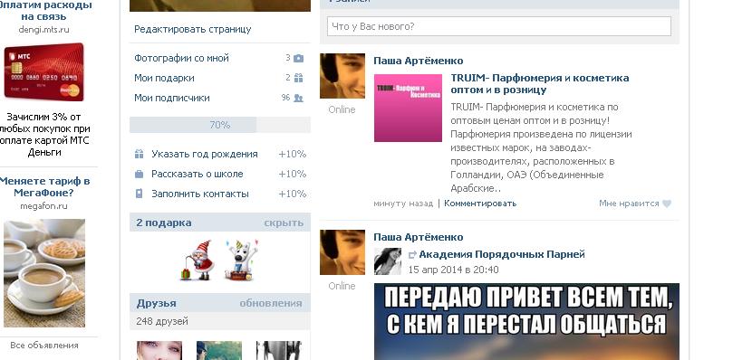Click скрыть to hide gifts block
Image resolution: width=752 pixels, height=360 pixels.
[284, 223]
